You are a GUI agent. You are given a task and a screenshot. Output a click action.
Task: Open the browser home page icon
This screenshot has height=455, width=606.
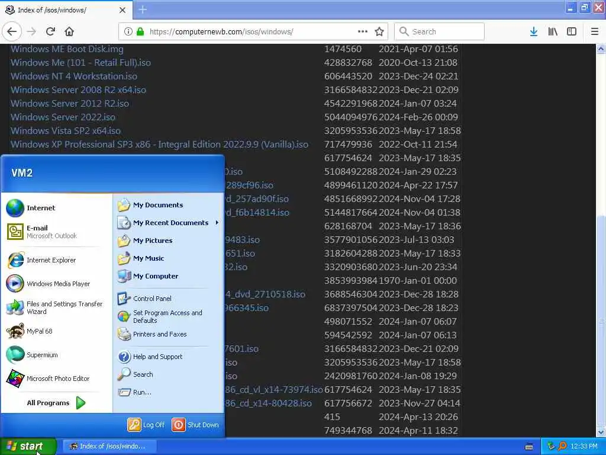click(x=69, y=31)
